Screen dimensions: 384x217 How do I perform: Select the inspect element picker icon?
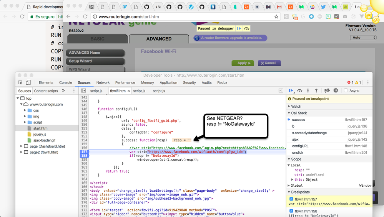click(20, 82)
